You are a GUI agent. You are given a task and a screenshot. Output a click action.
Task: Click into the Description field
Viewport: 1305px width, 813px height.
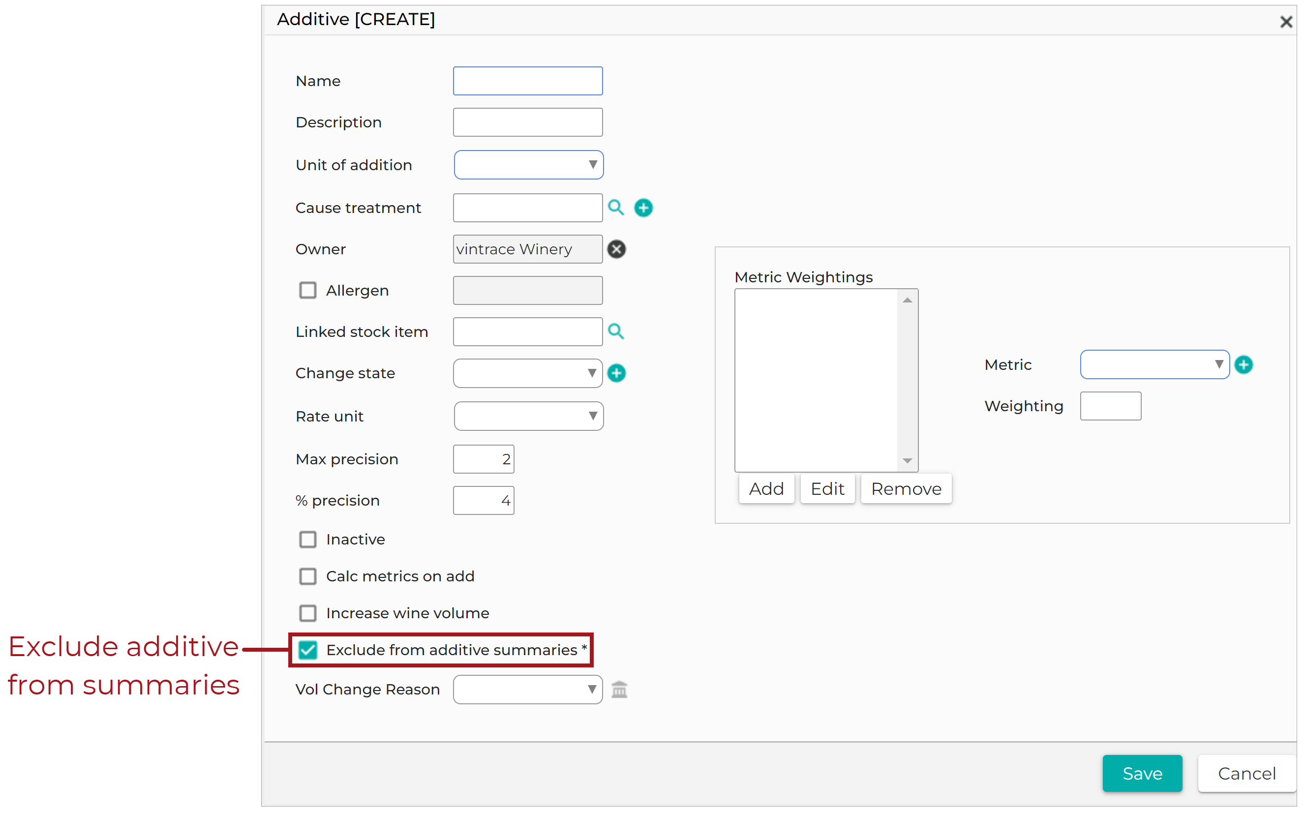point(527,122)
